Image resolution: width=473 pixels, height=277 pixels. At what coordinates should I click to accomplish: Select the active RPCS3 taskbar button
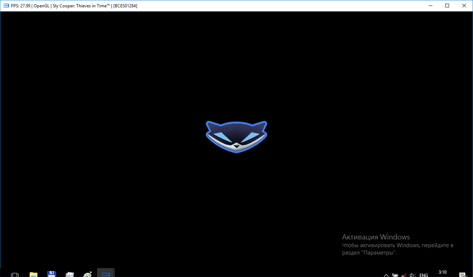[x=106, y=273]
